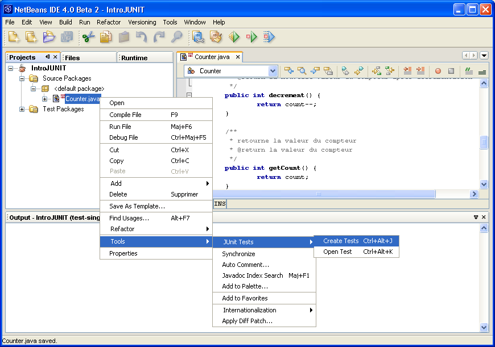Toggle the Projects panel minimize pin
The image size is (495, 347).
click(x=48, y=57)
